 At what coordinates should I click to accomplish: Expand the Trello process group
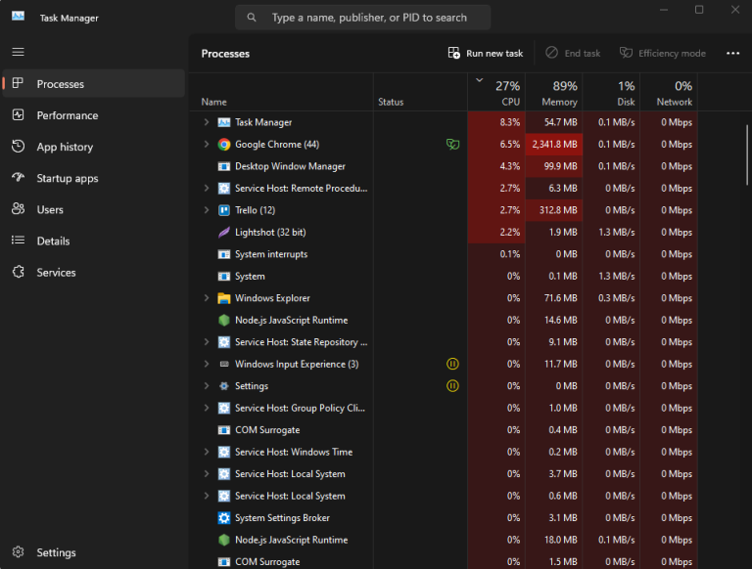click(206, 210)
